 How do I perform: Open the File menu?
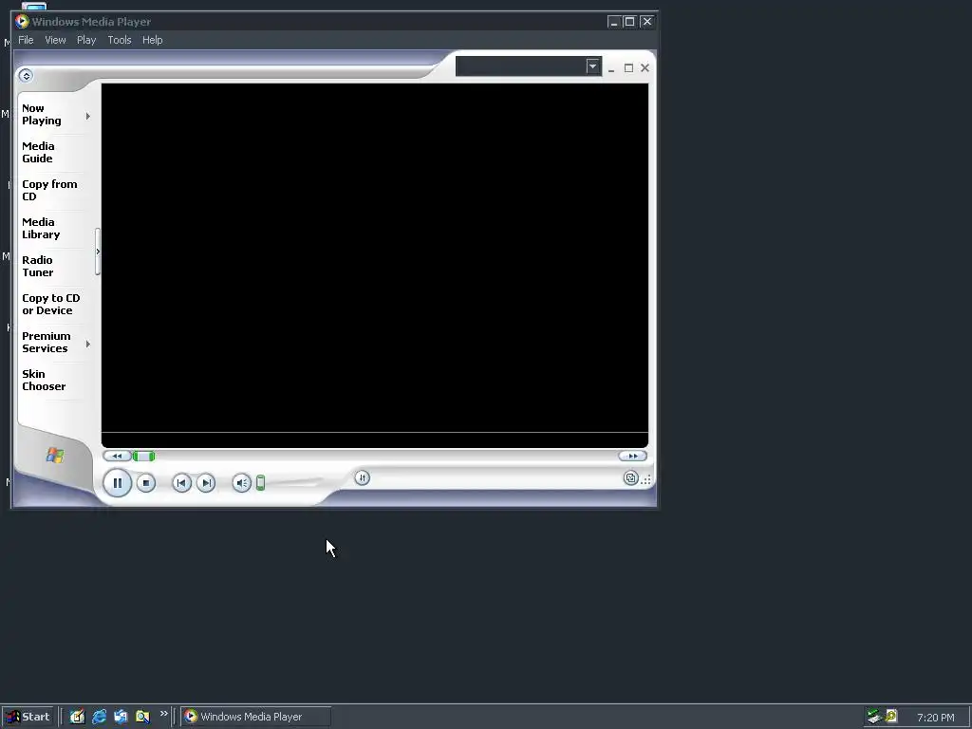coord(26,40)
